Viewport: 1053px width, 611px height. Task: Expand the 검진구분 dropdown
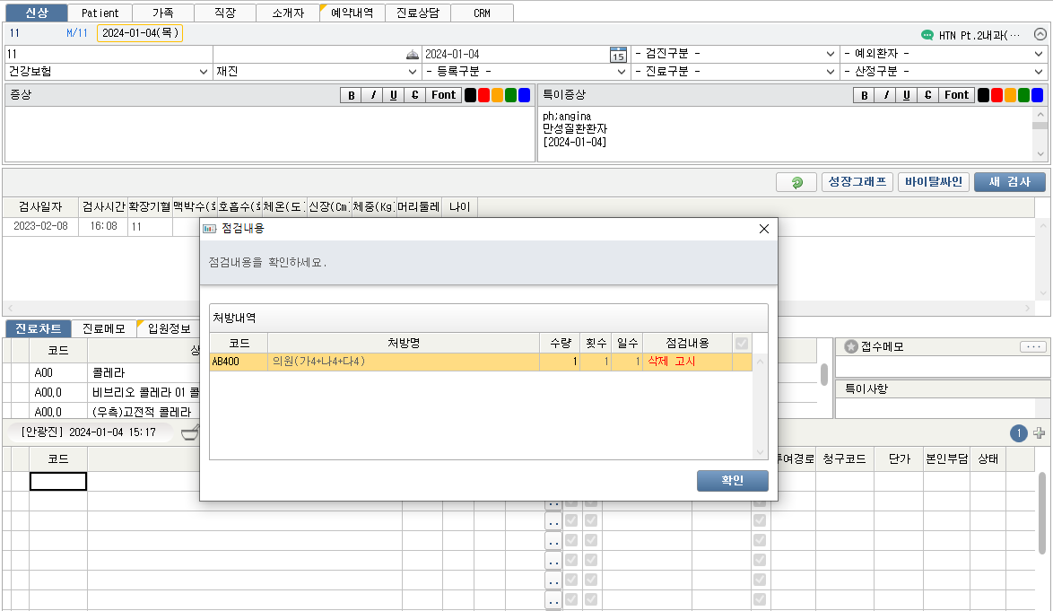pos(735,54)
